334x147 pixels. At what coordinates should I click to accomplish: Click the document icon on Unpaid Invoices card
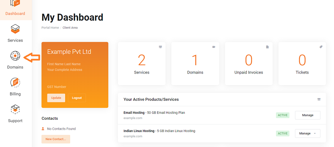[x=267, y=47]
